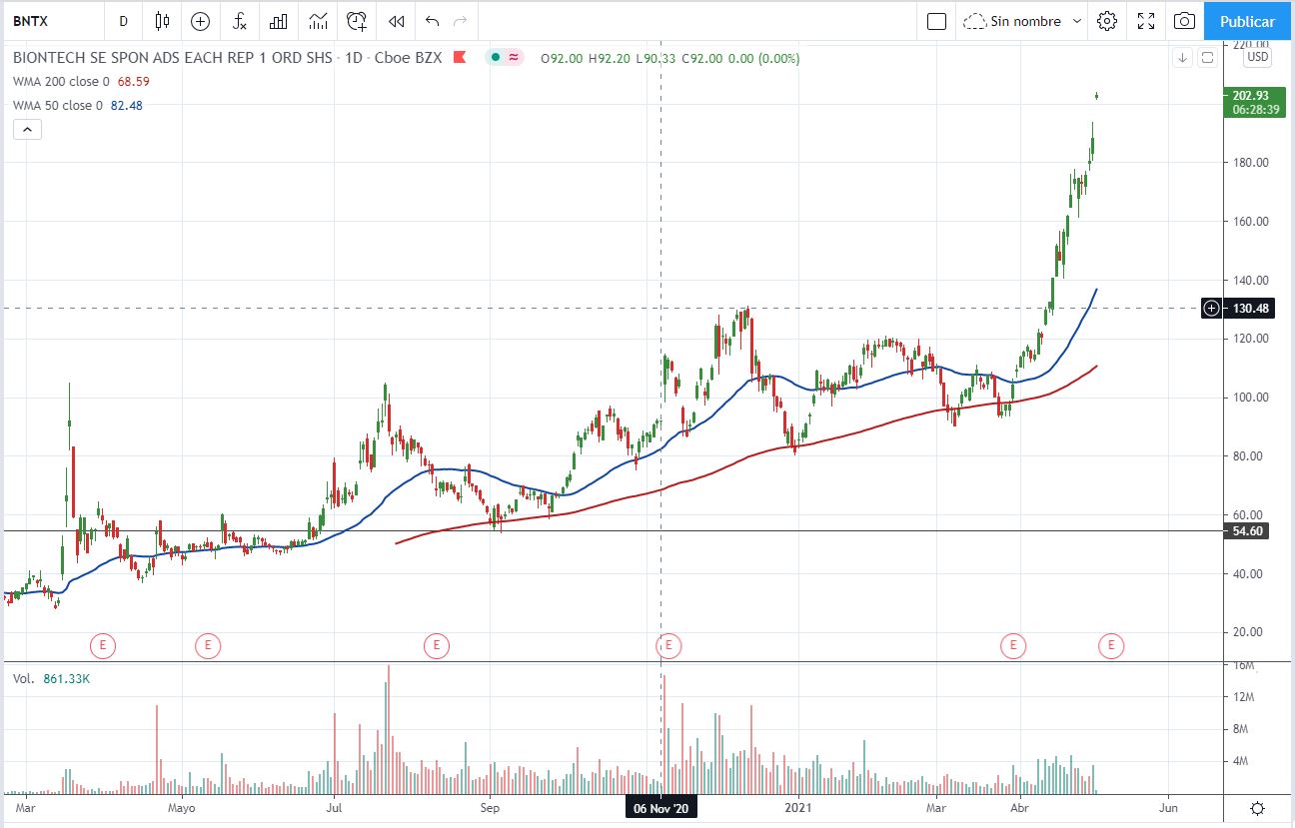
Task: Select the WMA 200 indicator label
Action: 60,81
